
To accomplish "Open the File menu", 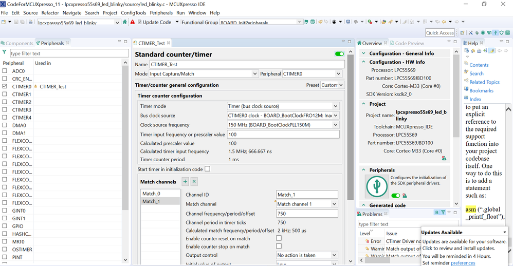I will click(4, 13).
